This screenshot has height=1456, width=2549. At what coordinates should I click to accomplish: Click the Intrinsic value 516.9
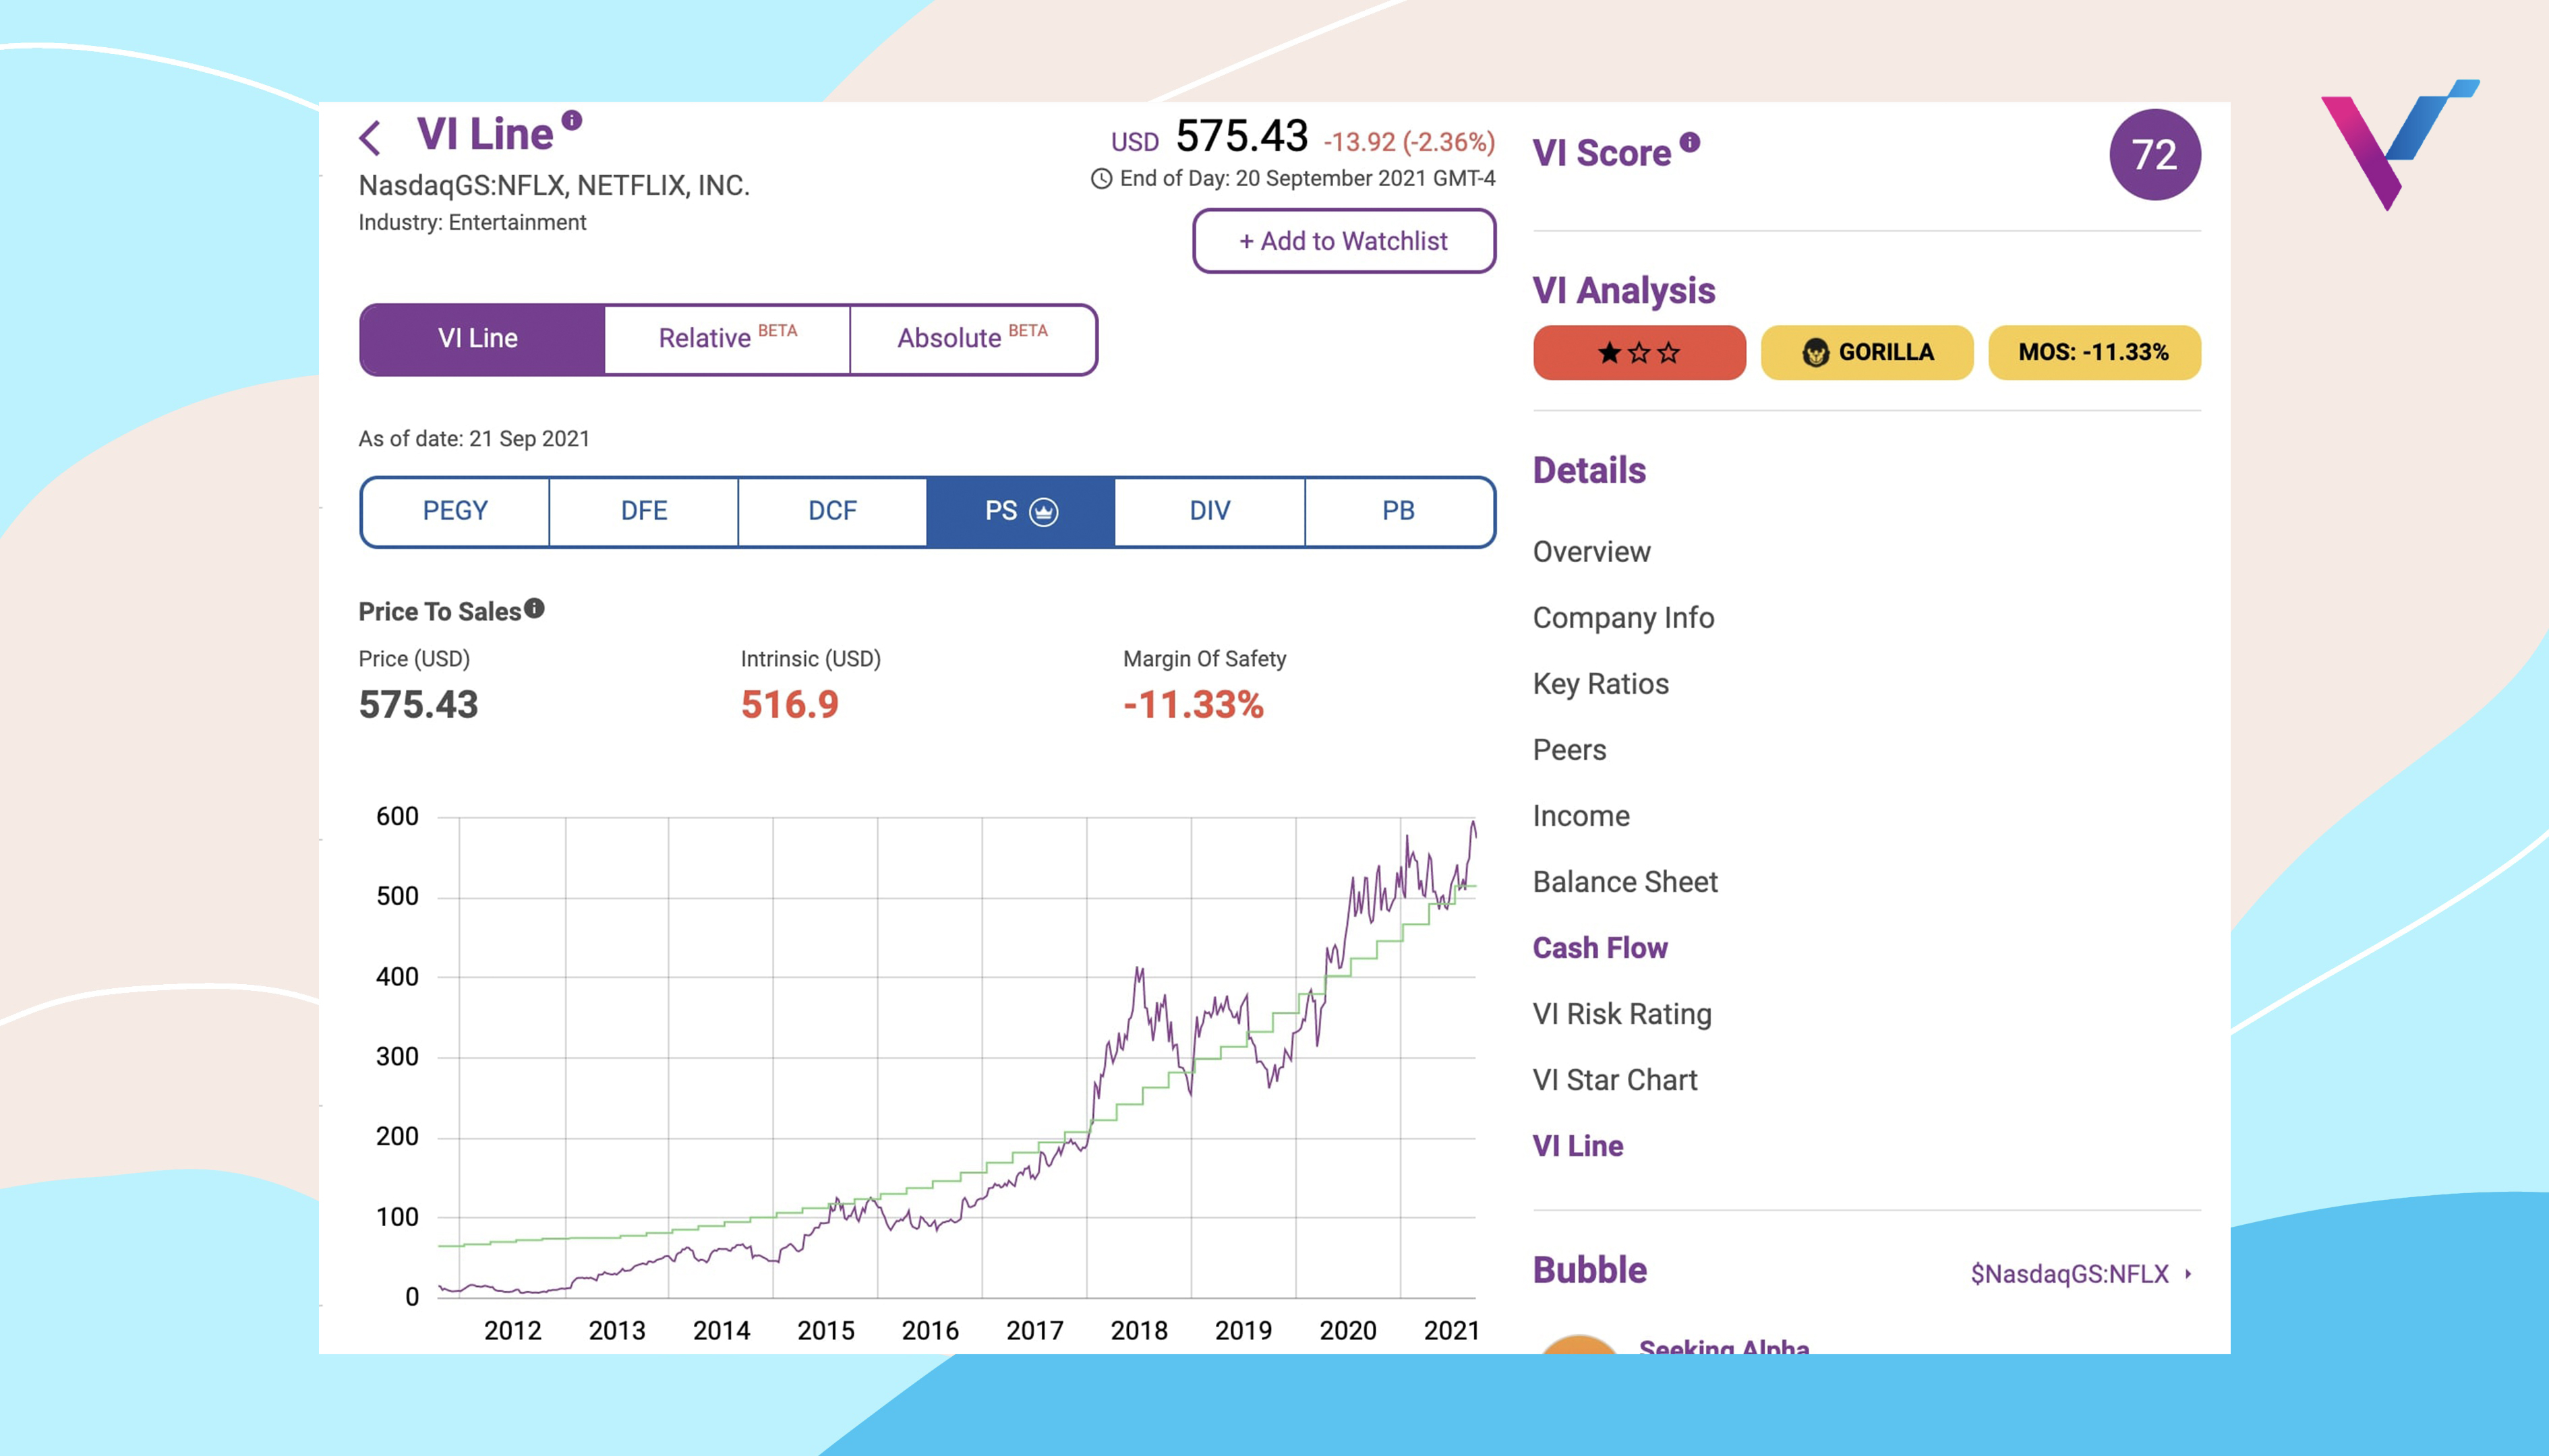point(789,705)
